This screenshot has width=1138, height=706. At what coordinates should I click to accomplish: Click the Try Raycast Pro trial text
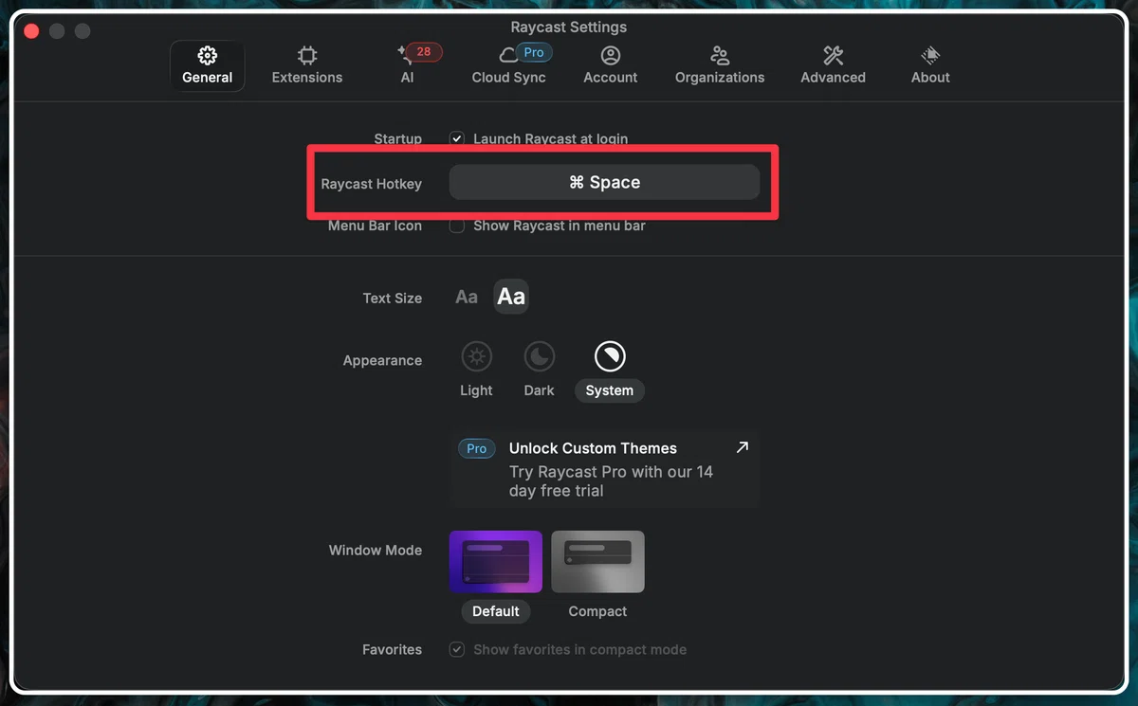[x=611, y=481]
